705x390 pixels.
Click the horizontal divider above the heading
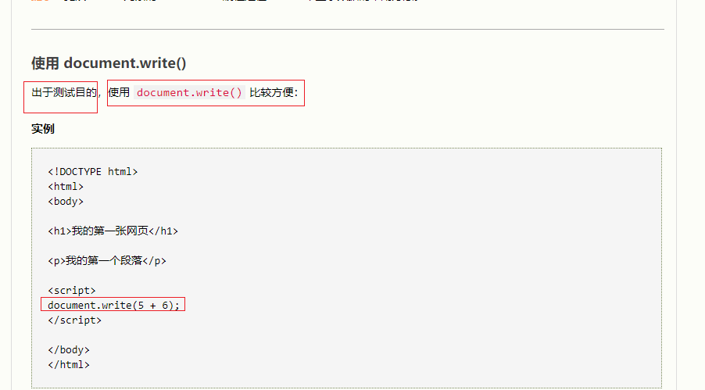point(348,29)
